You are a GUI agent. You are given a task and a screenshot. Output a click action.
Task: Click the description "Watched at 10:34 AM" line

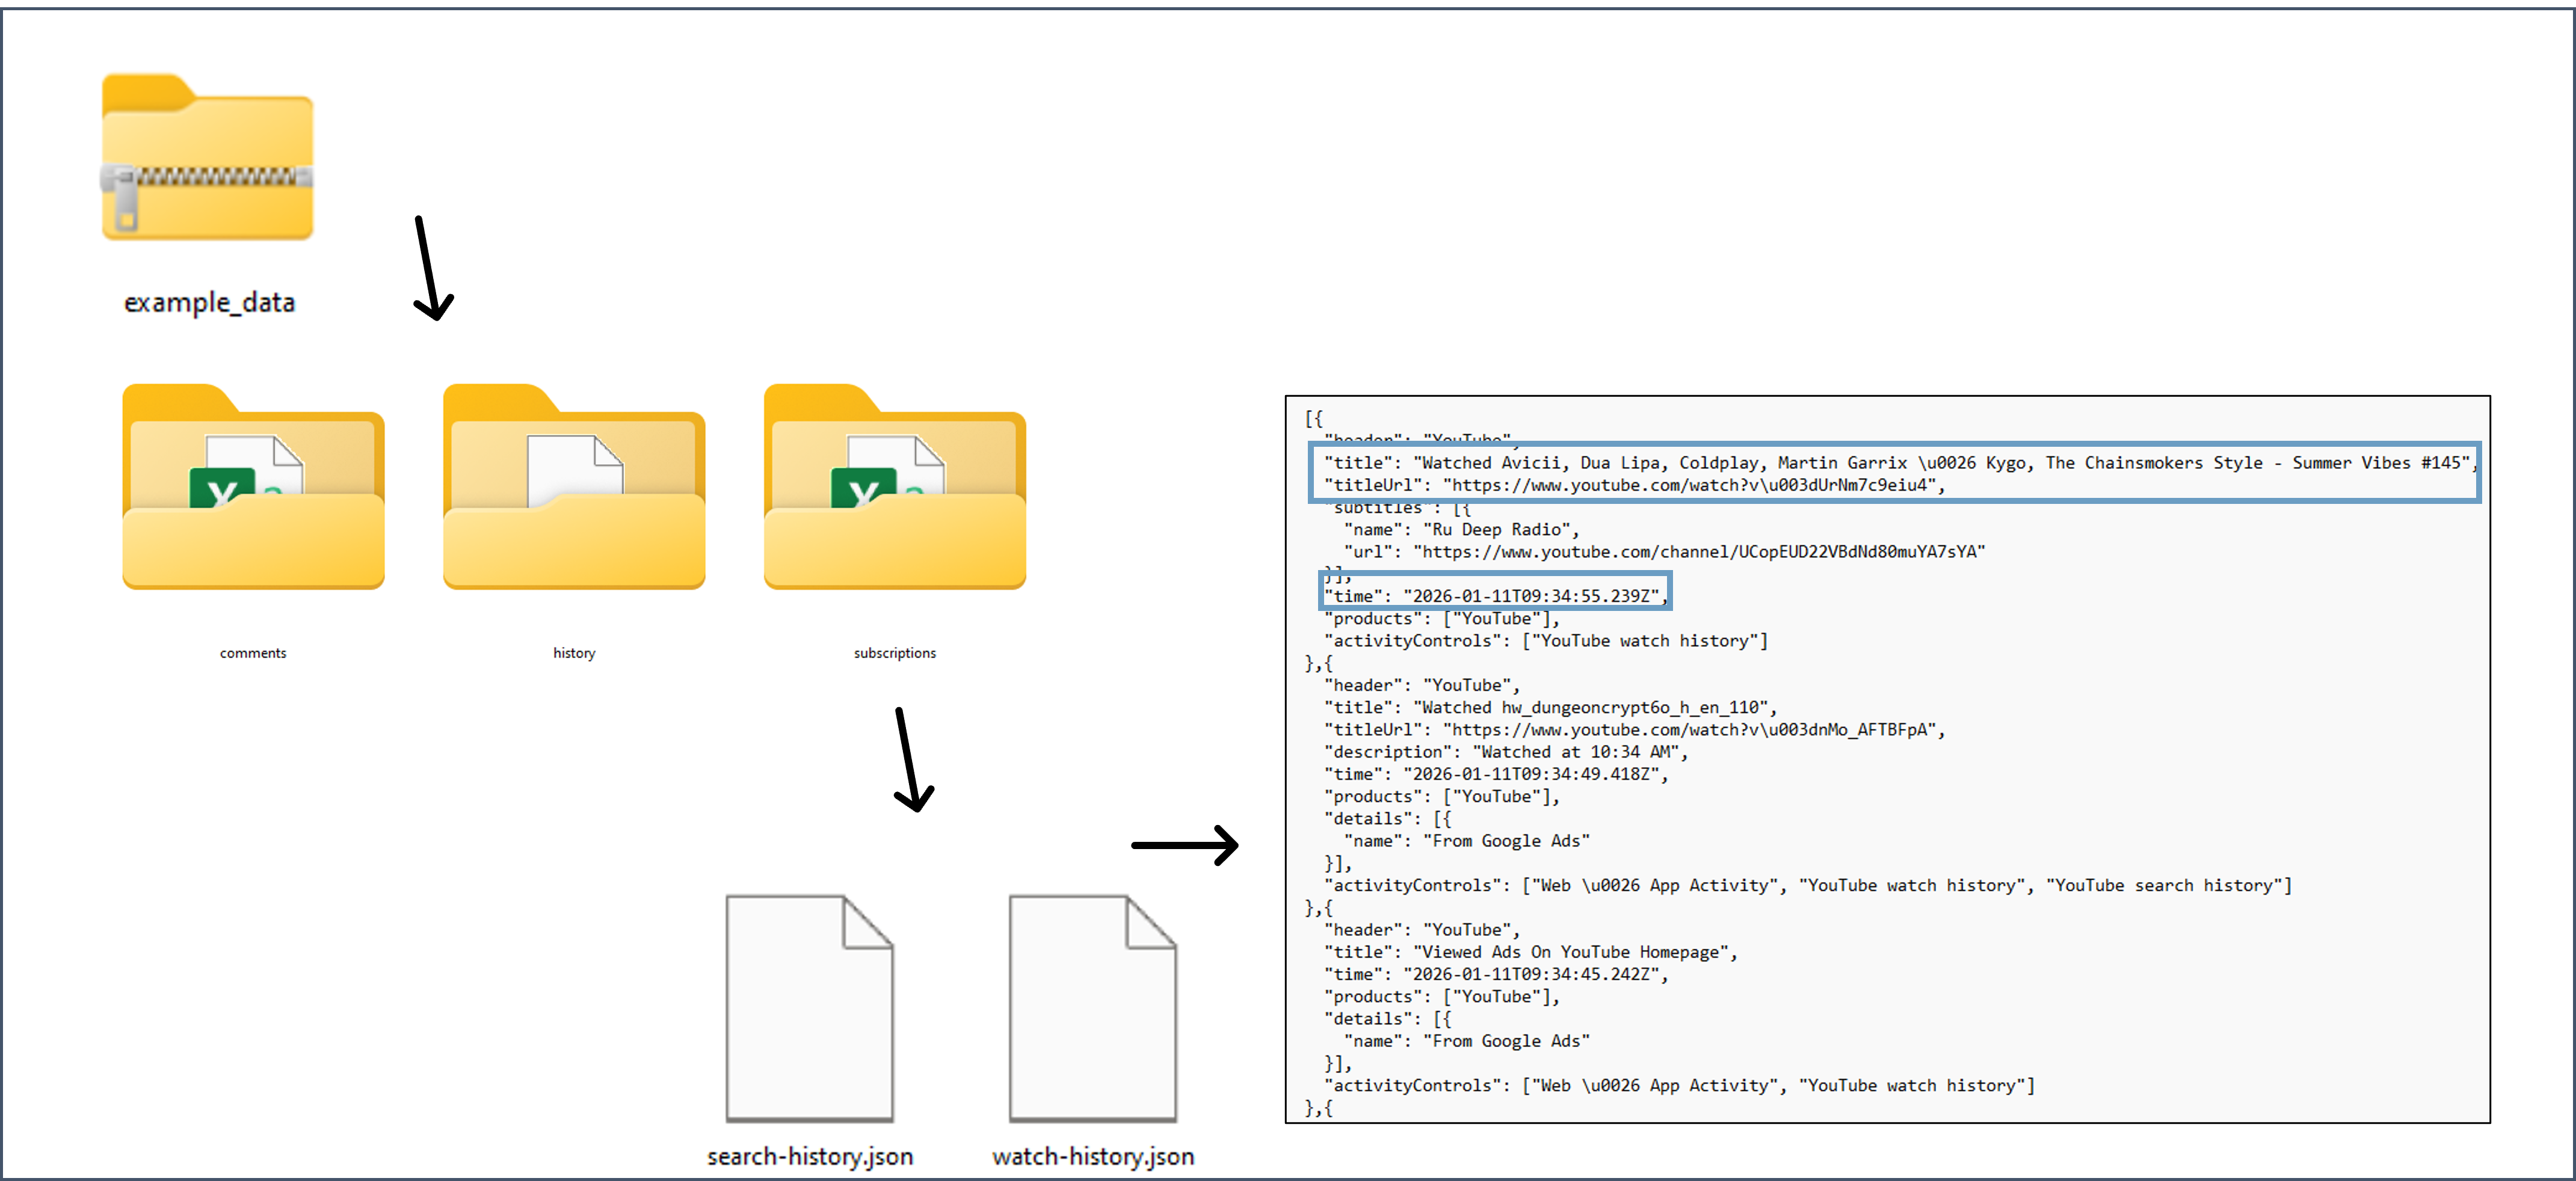[x=1506, y=752]
